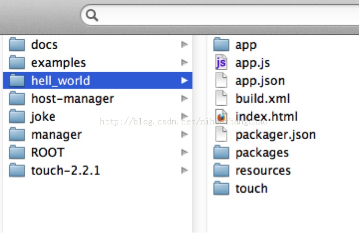Expand the host-manager folder arrow
359x233 pixels.
point(184,99)
